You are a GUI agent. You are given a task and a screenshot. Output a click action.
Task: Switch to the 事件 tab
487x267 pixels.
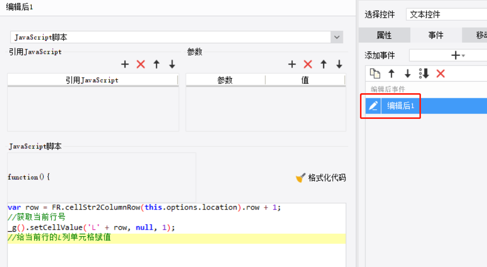tap(436, 35)
